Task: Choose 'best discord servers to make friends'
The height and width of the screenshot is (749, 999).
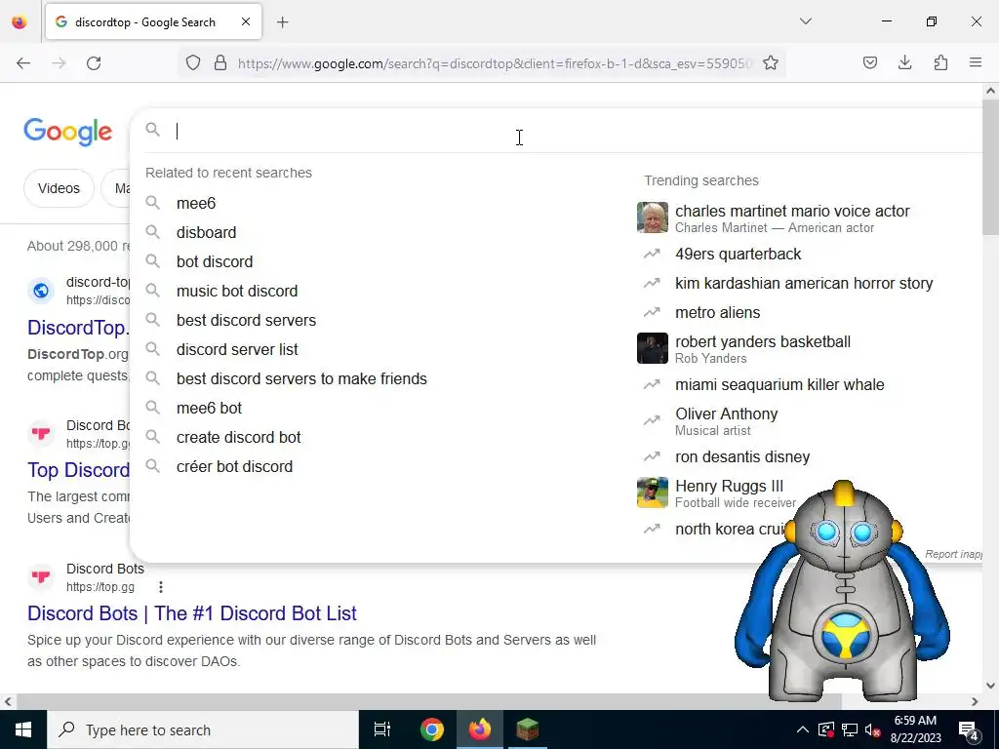Action: click(x=301, y=379)
